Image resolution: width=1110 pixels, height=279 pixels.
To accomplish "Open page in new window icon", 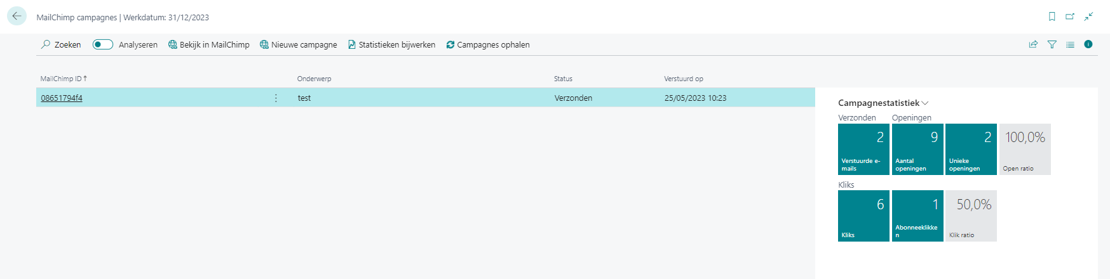I will point(1070,16).
